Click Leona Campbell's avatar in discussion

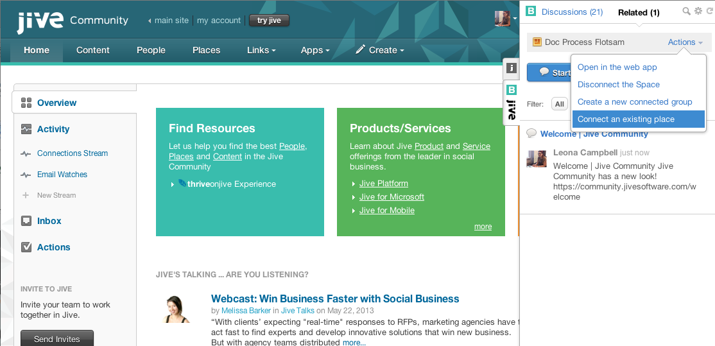click(537, 158)
